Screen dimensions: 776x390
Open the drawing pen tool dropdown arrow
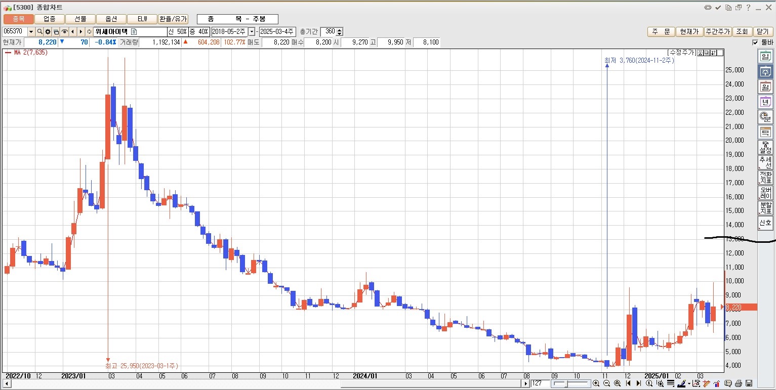(x=689, y=383)
